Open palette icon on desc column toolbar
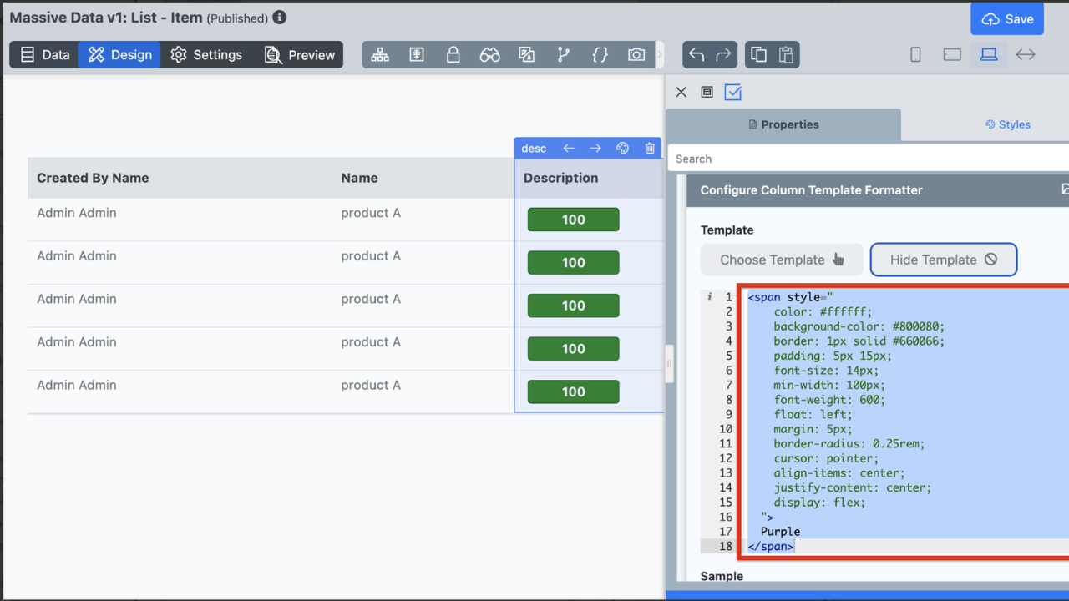The width and height of the screenshot is (1069, 601). coord(622,149)
